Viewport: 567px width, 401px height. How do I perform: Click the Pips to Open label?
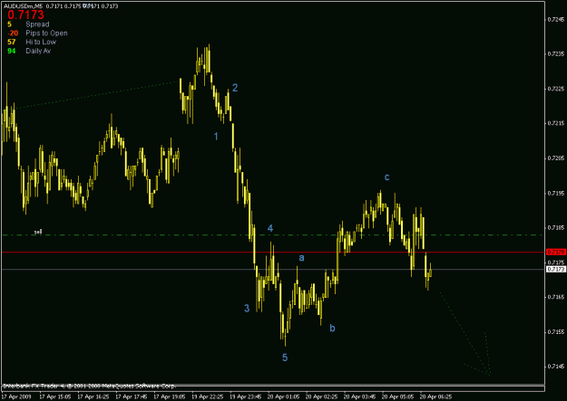click(46, 33)
